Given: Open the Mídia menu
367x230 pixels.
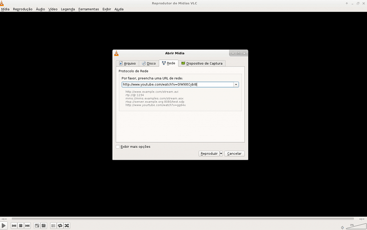Looking at the screenshot, I should (5, 9).
